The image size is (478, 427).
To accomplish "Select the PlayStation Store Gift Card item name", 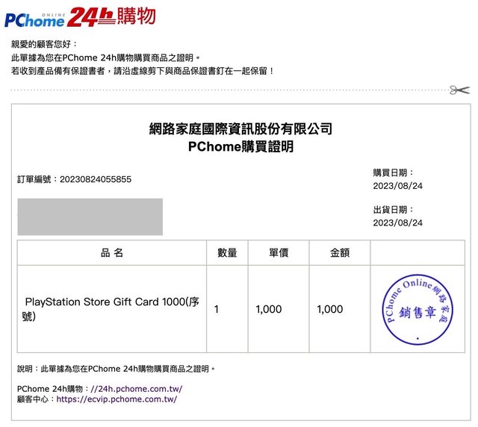I will click(112, 309).
